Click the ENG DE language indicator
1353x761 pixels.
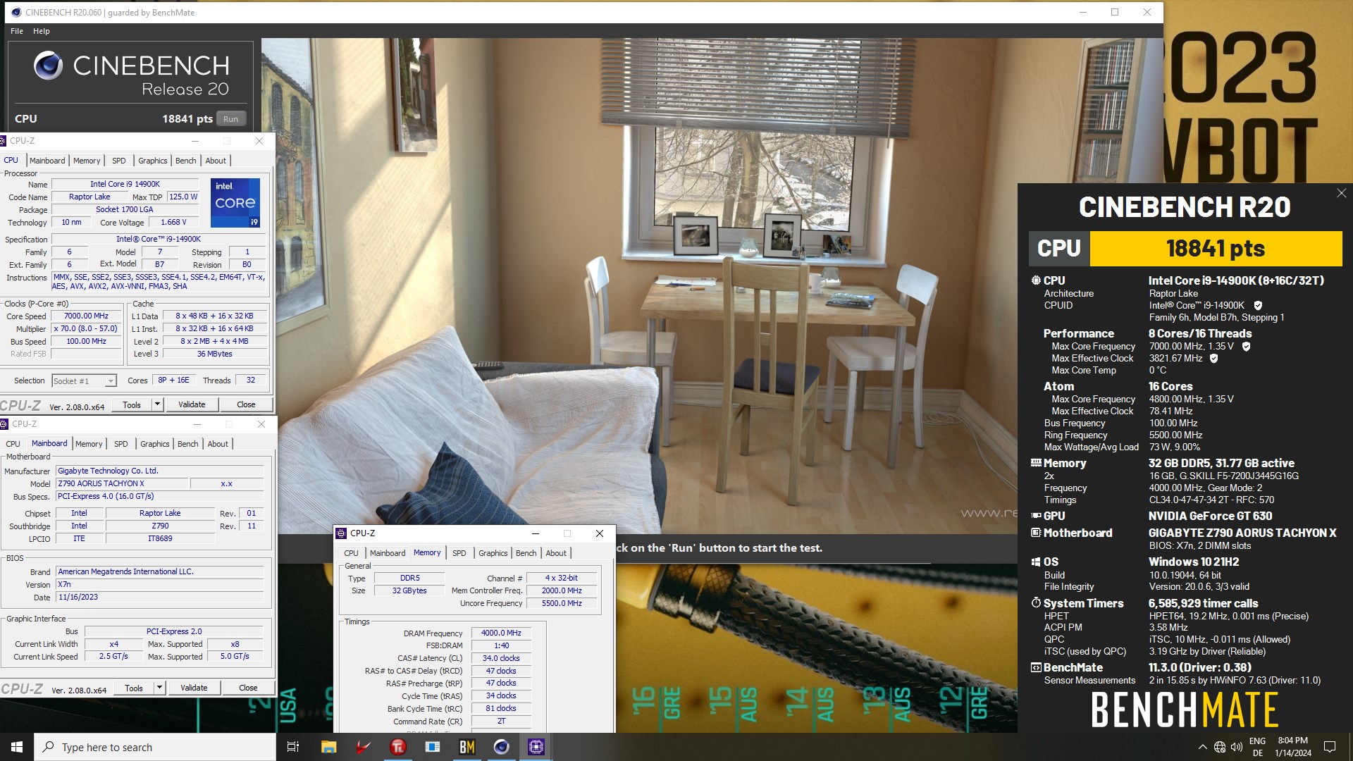[1258, 747]
